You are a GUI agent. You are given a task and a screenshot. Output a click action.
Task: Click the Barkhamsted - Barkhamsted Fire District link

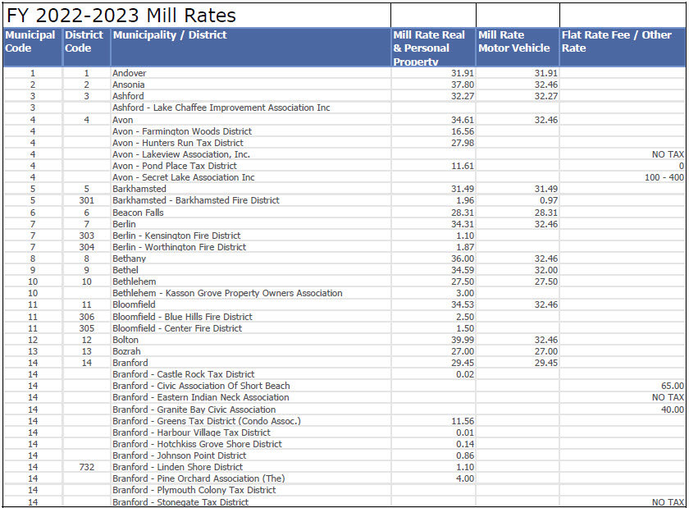tap(197, 200)
